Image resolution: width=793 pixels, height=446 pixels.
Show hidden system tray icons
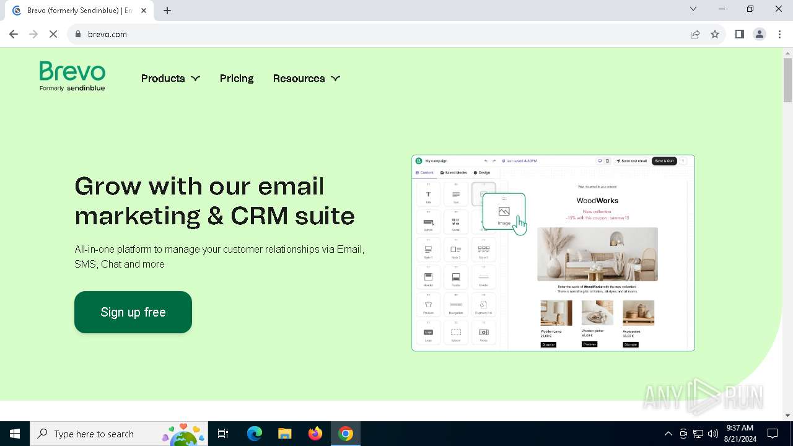coord(668,434)
